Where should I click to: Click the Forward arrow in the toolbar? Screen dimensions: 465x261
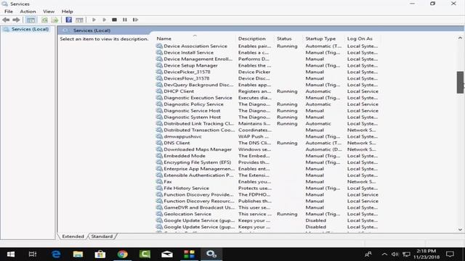16,20
